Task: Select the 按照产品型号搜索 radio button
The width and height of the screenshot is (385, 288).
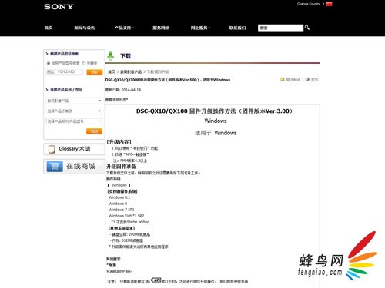Action: click(49, 63)
